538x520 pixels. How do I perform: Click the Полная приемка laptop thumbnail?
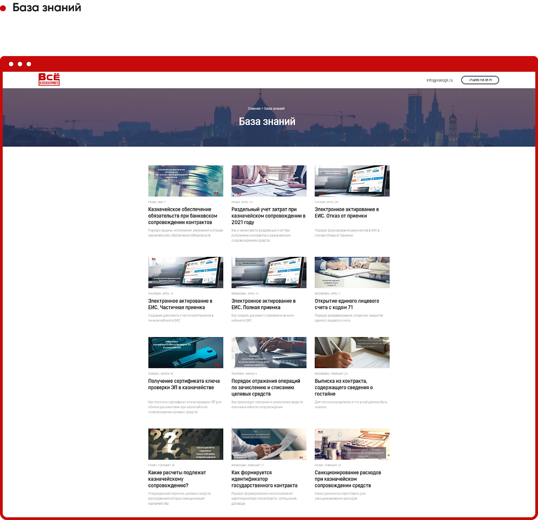[x=269, y=272]
